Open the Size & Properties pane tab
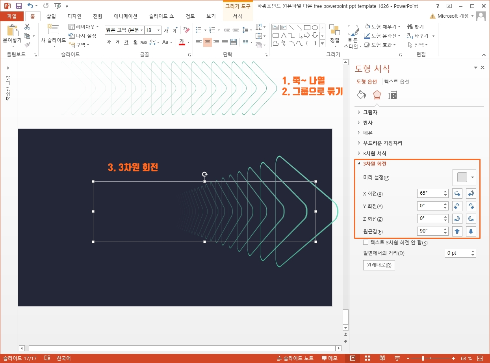Screen dimensions: 490x363 point(392,95)
